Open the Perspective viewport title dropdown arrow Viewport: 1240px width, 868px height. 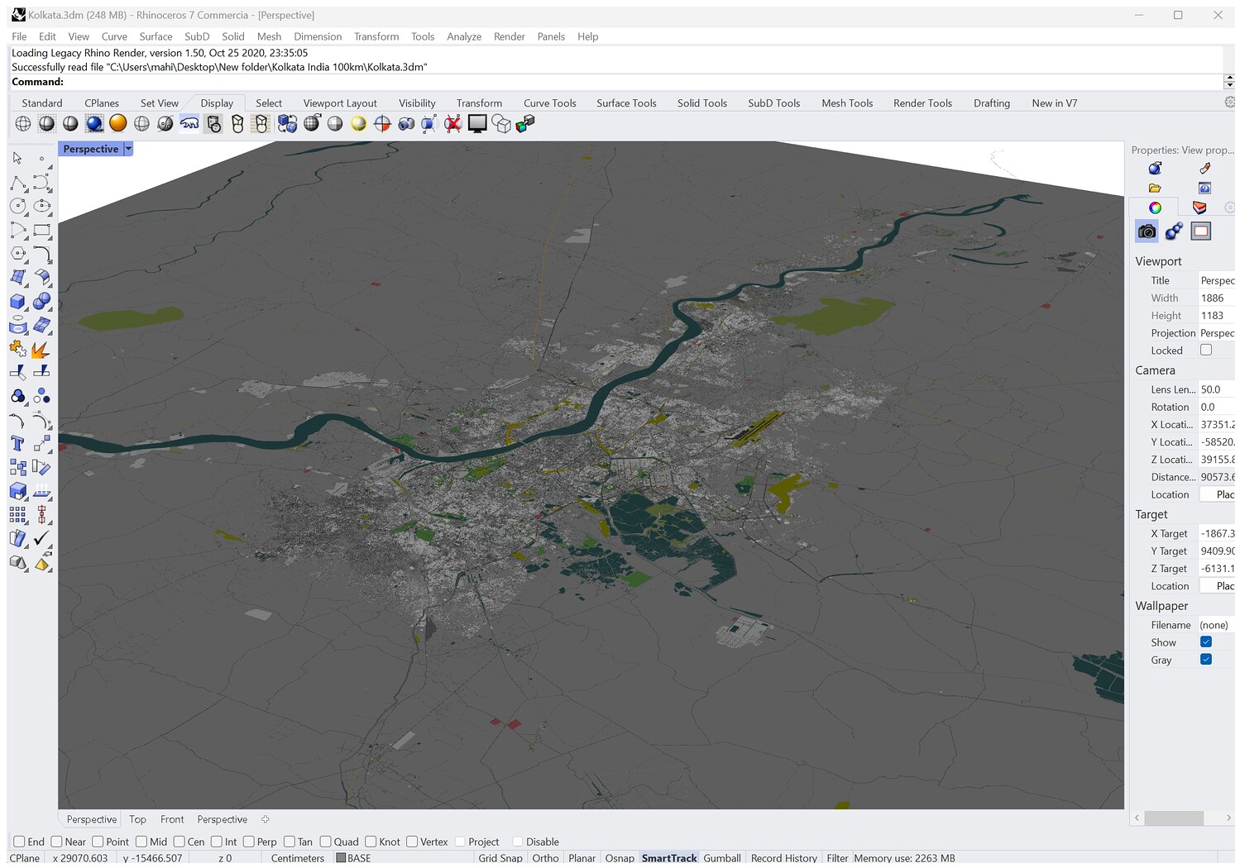(x=128, y=149)
